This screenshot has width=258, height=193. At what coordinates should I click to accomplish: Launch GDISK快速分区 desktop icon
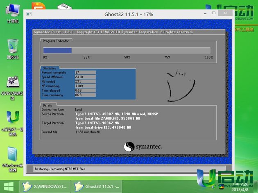13,88
